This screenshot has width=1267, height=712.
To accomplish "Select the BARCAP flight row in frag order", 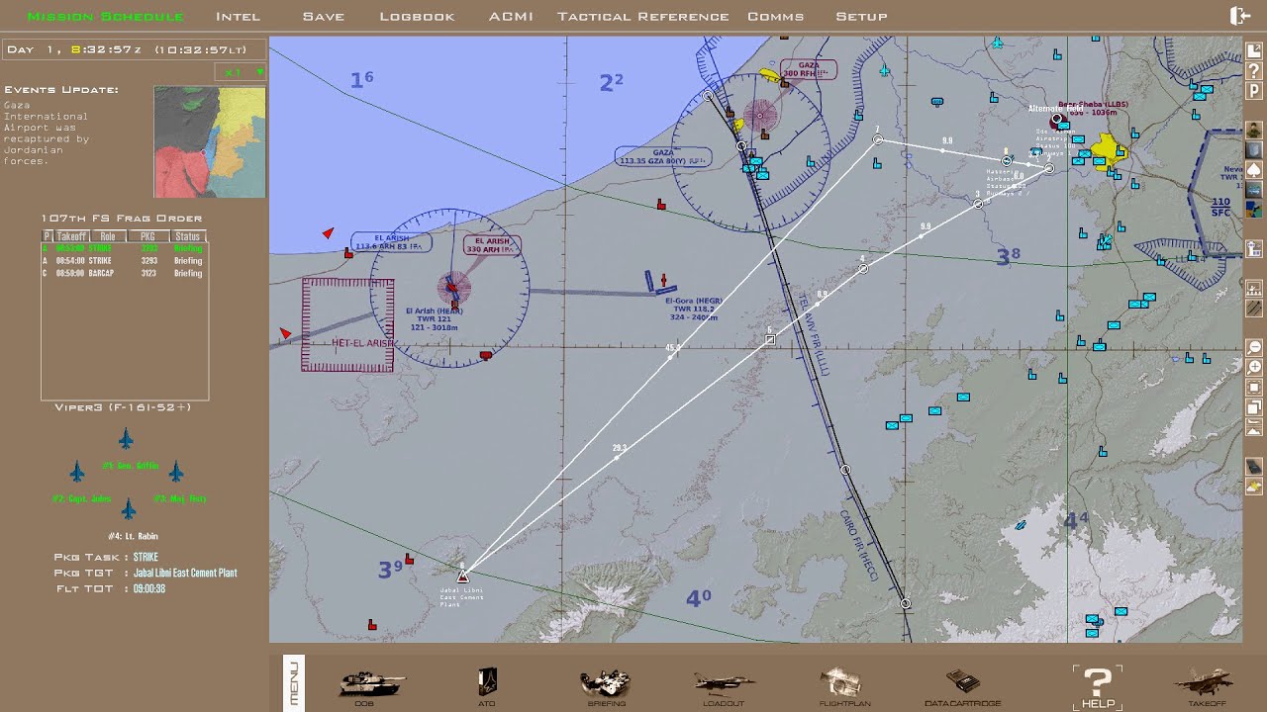I will click(x=124, y=273).
